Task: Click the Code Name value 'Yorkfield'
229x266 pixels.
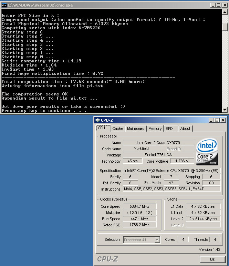Action: coord(142,149)
